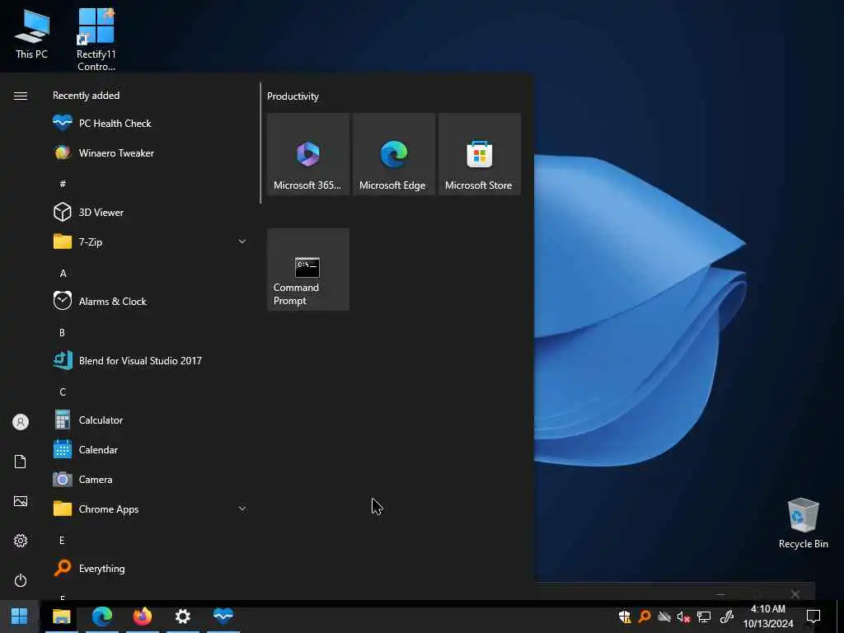844x633 pixels.
Task: Open the user account icon in Start sidebar
Action: (21, 422)
